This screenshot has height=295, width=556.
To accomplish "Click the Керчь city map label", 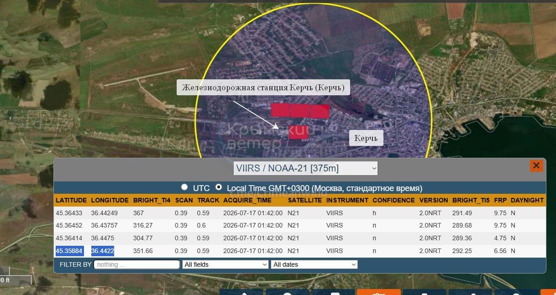I will (366, 138).
